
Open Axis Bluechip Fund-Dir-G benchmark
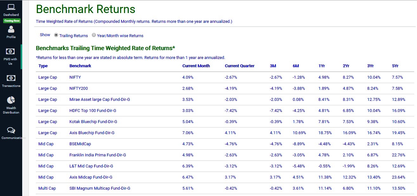pos(92,133)
